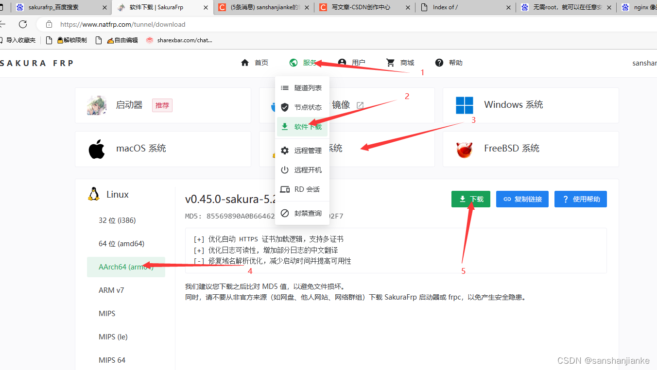Click the 复制链接 button

(x=522, y=199)
